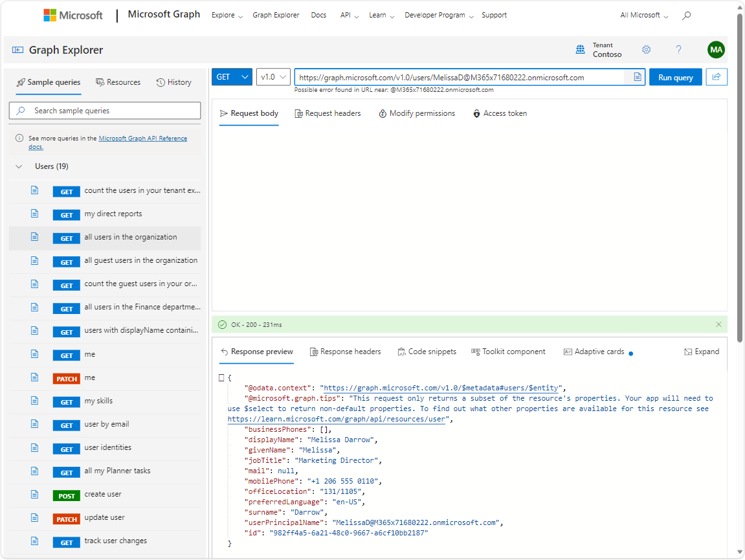Collapse sidebar using Graph Explorer panel icon

17,50
